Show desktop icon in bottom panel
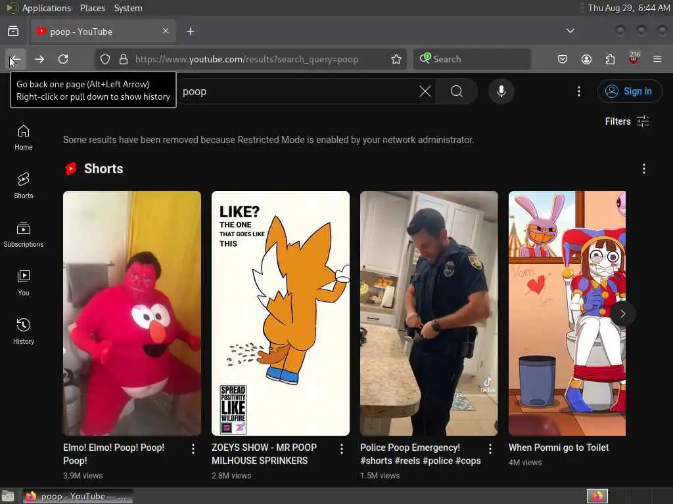The image size is (673, 504). click(x=8, y=496)
